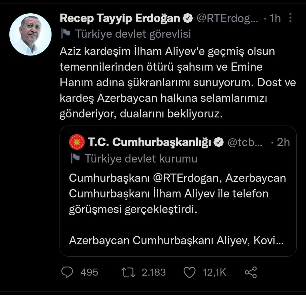Open the Recep Tayyip Erdoğan display name
This screenshot has height=295, width=306.
pyautogui.click(x=120, y=18)
